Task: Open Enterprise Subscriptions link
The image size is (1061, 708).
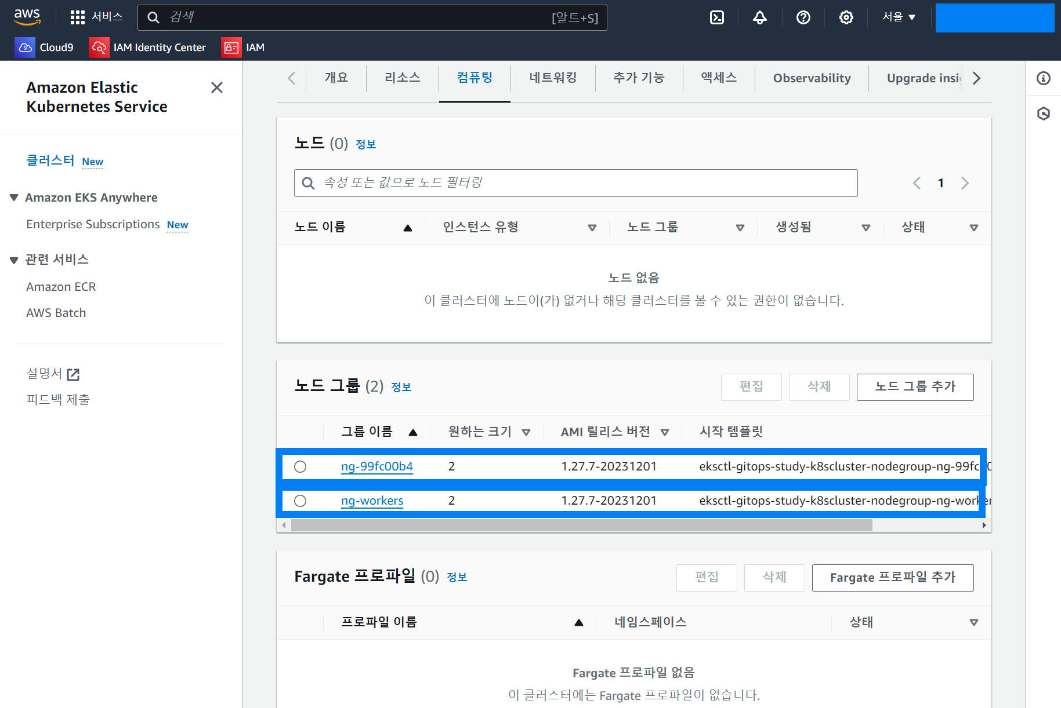Action: [93, 225]
